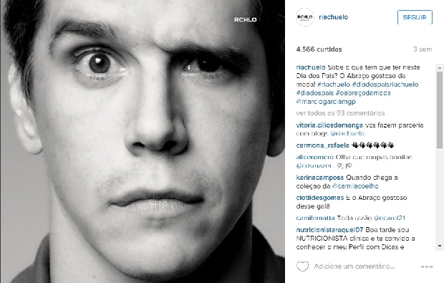Image resolution: width=444 pixels, height=283 pixels.
Task: Click the Riachuelo profile avatar
Action: click(304, 17)
